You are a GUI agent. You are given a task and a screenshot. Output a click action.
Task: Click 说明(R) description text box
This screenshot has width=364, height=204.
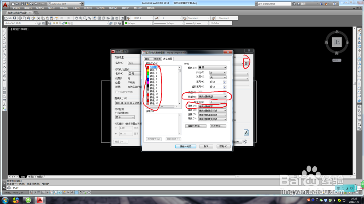[x=163, y=124]
